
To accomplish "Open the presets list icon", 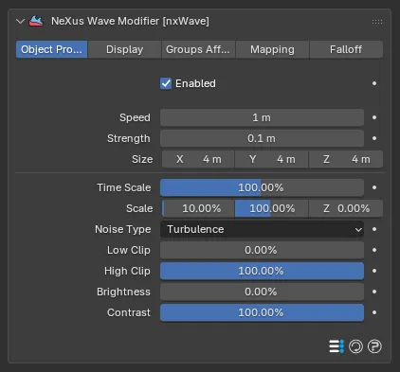I will [336, 346].
